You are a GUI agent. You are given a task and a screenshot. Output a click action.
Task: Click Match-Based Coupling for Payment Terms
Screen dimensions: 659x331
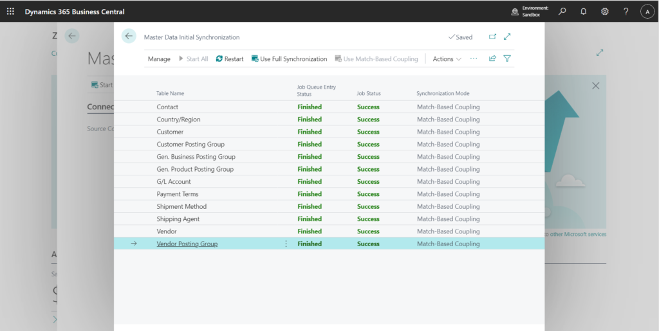[449, 194]
